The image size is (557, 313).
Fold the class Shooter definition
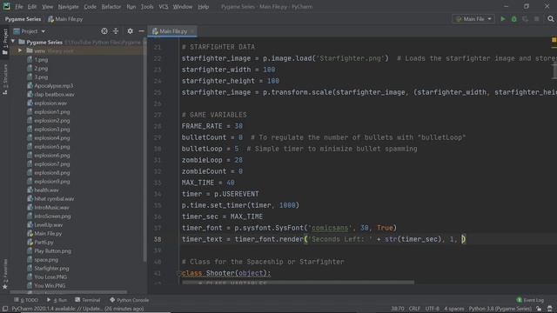click(x=179, y=273)
